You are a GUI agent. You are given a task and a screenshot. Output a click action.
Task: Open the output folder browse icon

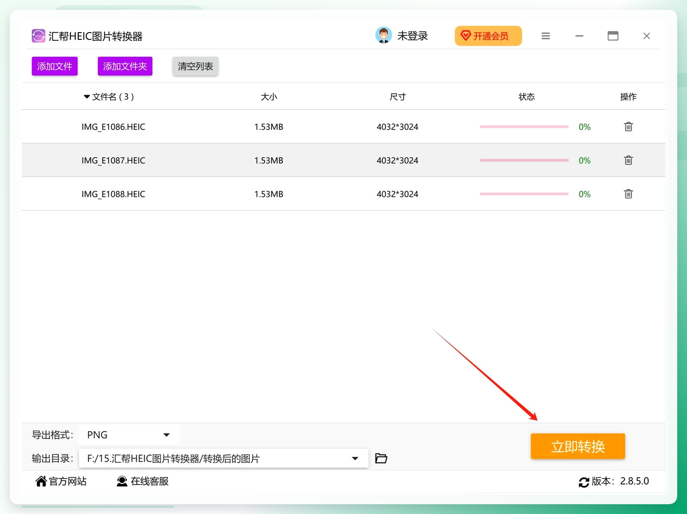[x=381, y=458]
